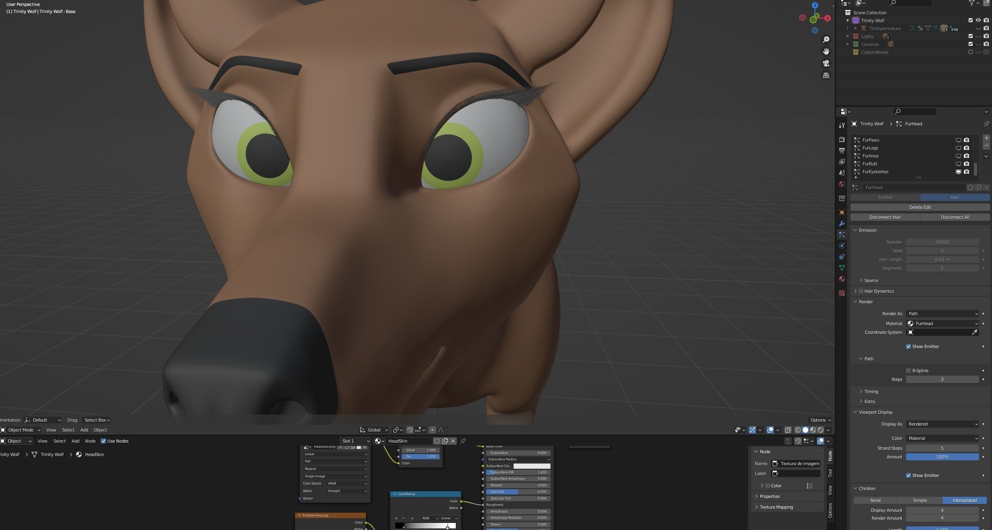Open the Object Mode dropdown
This screenshot has width=992, height=530.
point(21,430)
